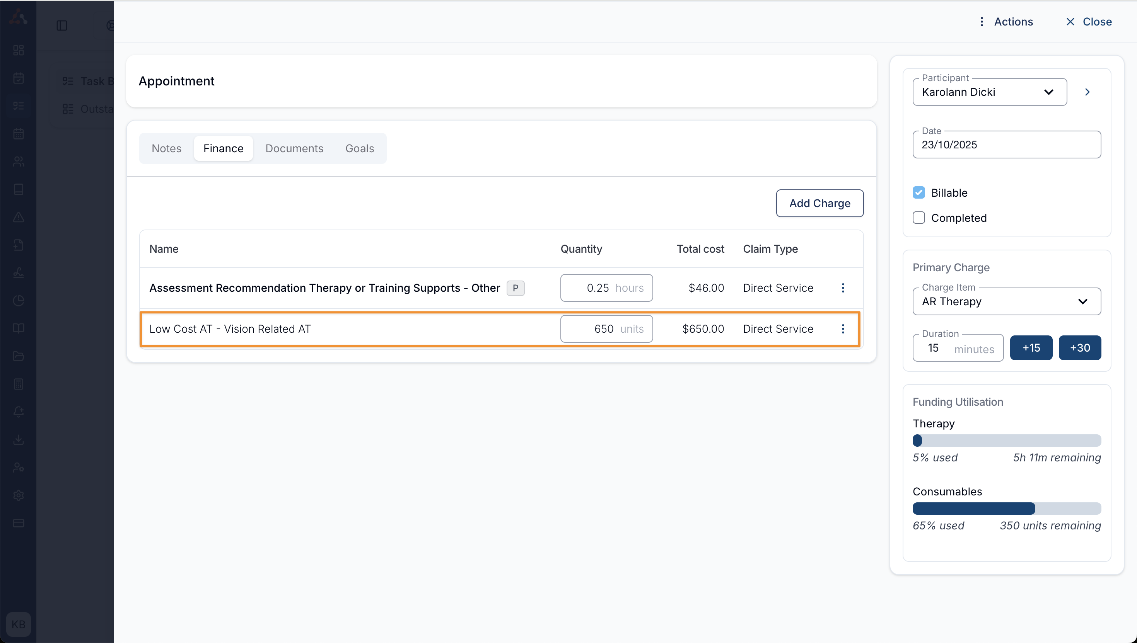Click the dashboard grid icon in sidebar
Screen dimensions: 1137x643
[x=19, y=50]
